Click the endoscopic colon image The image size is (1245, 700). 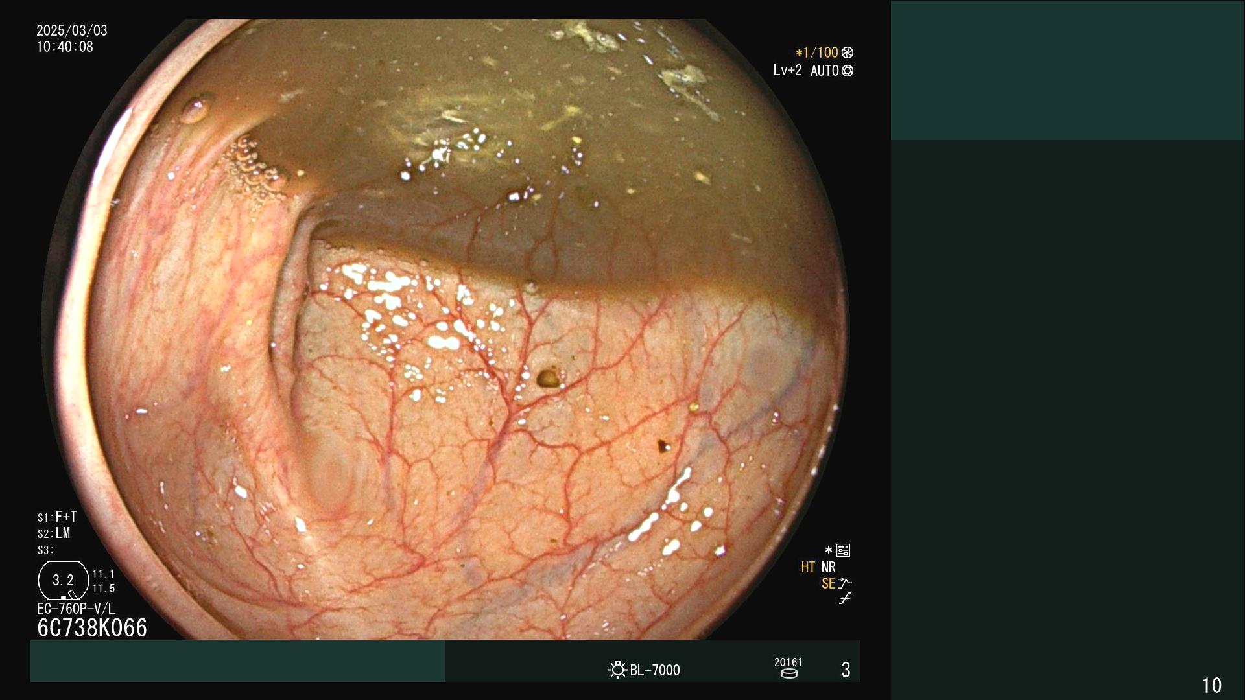(x=445, y=329)
